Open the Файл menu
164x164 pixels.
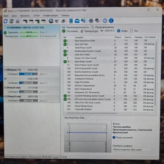[x=6, y=16]
